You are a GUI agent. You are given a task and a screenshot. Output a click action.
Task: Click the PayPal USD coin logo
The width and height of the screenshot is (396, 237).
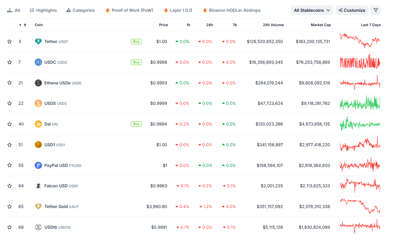coord(38,165)
